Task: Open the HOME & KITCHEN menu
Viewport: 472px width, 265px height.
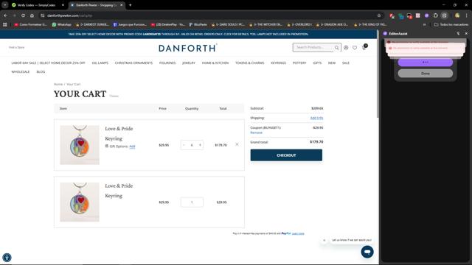Action: pyautogui.click(x=215, y=63)
